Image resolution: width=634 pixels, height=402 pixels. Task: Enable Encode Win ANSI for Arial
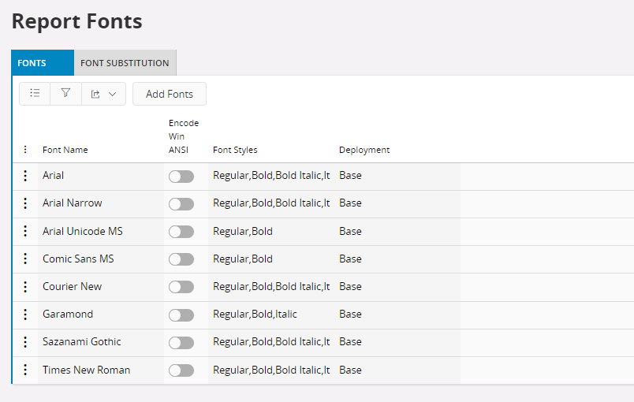point(181,177)
